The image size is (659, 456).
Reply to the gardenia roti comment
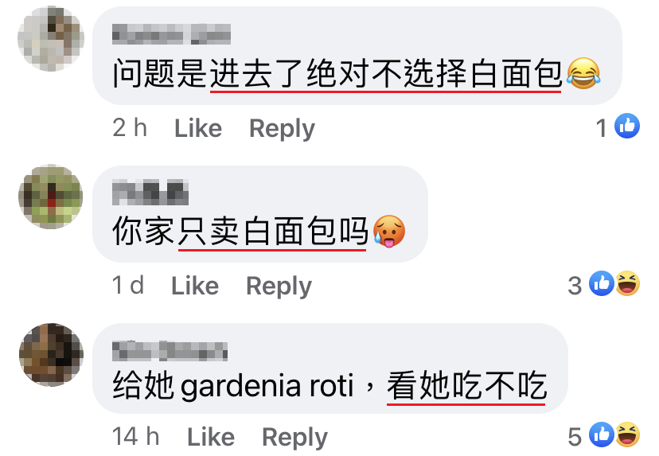tap(294, 438)
